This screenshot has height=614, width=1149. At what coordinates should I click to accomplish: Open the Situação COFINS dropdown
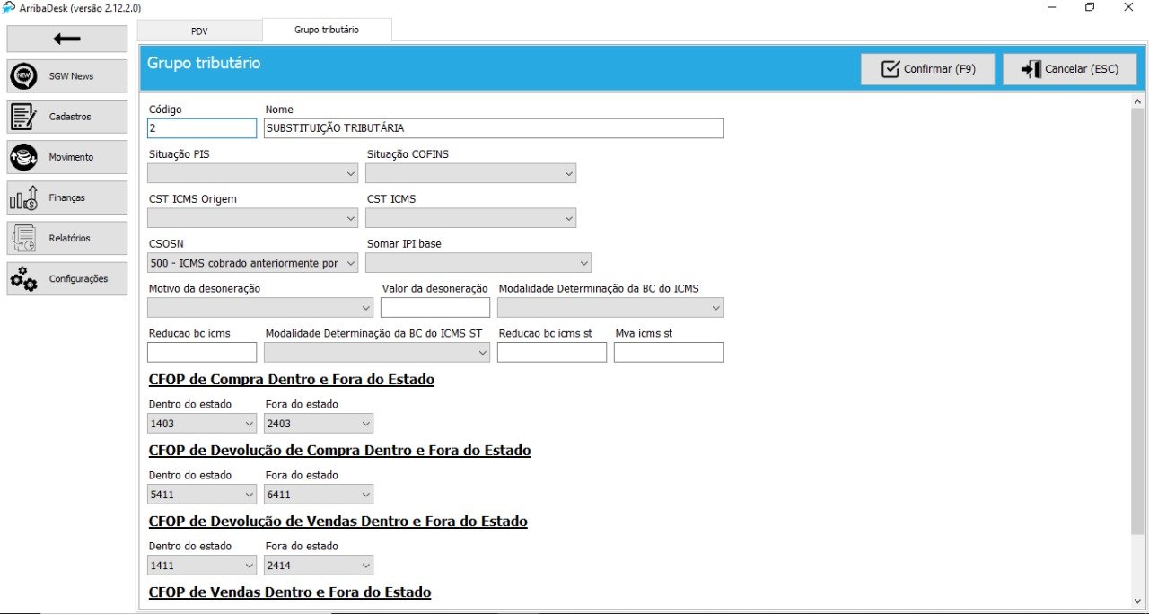568,173
